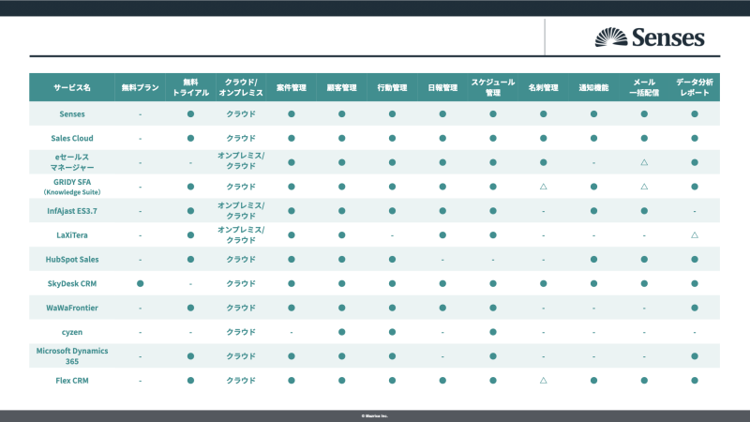Click the triangle mark in eセールスマネージャー row's メール一括配信 column
The width and height of the screenshot is (750, 422).
644,162
